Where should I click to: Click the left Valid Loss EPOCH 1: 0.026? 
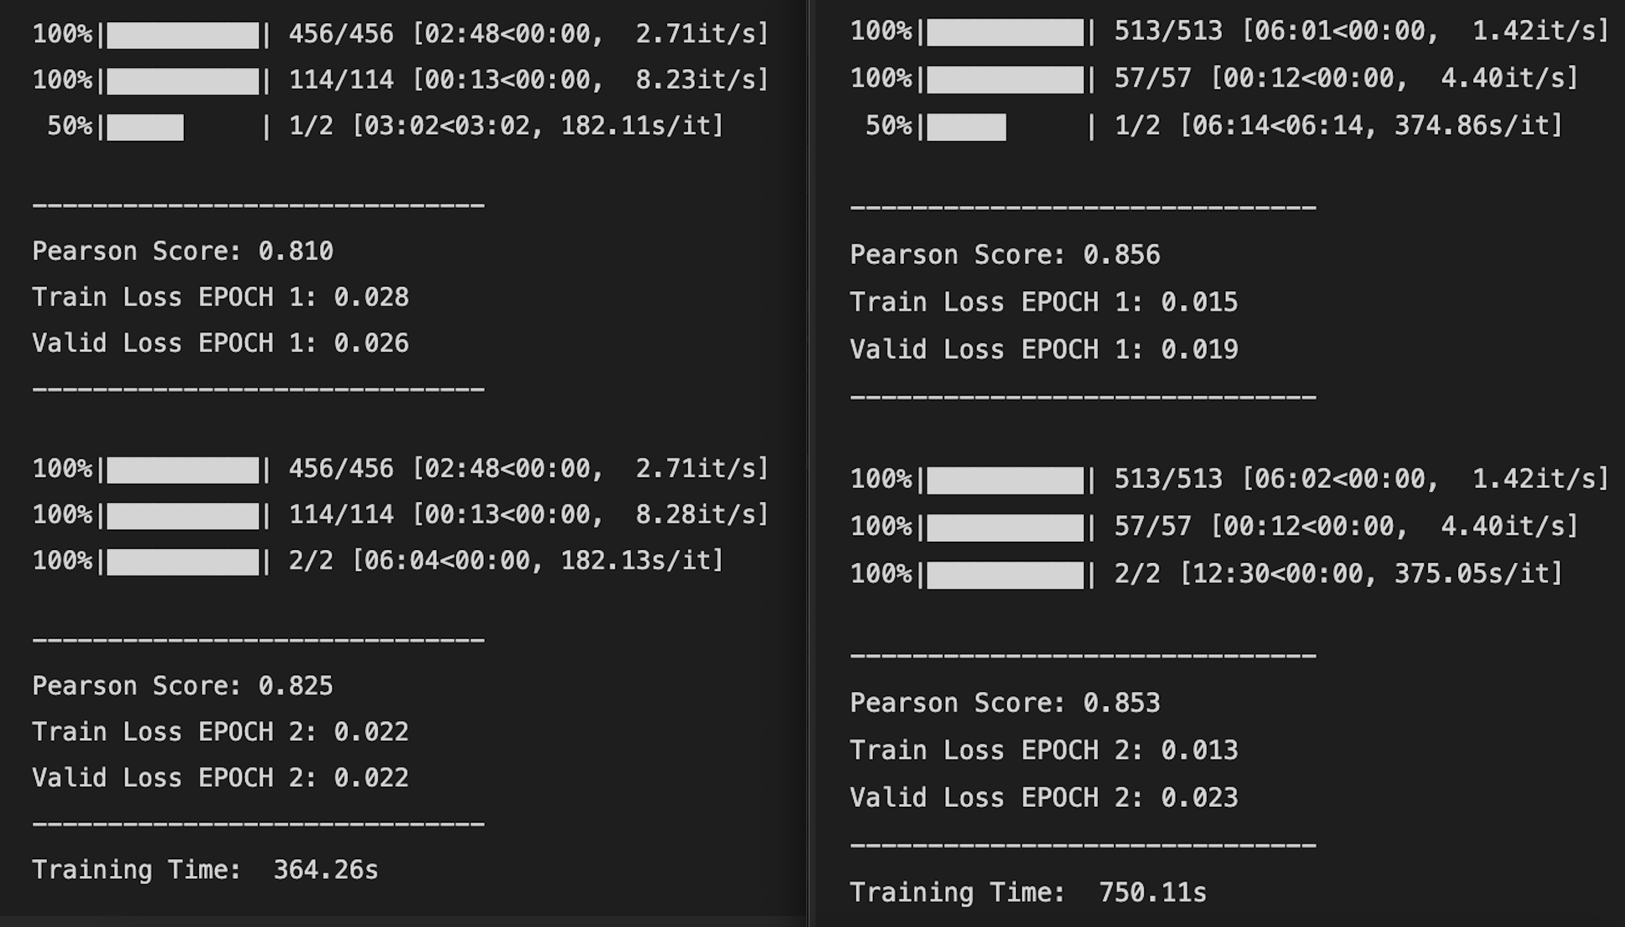pos(220,343)
